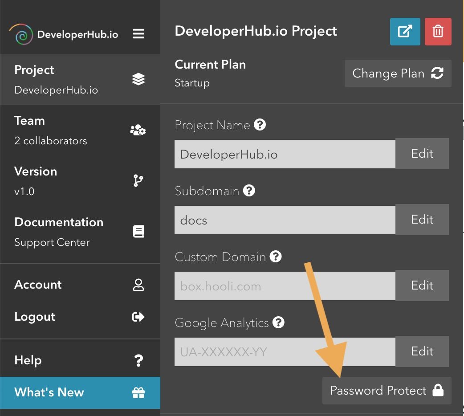
Task: Click the What's New gift icon
Action: pyautogui.click(x=138, y=392)
